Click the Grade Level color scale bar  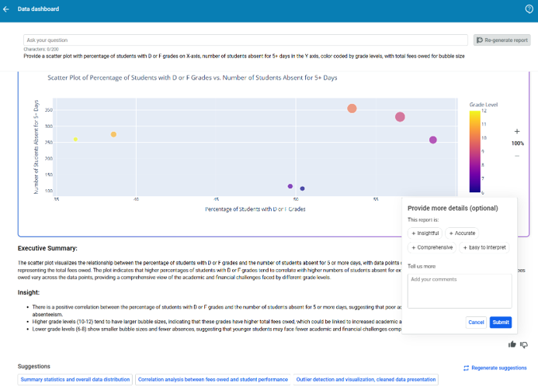point(474,151)
